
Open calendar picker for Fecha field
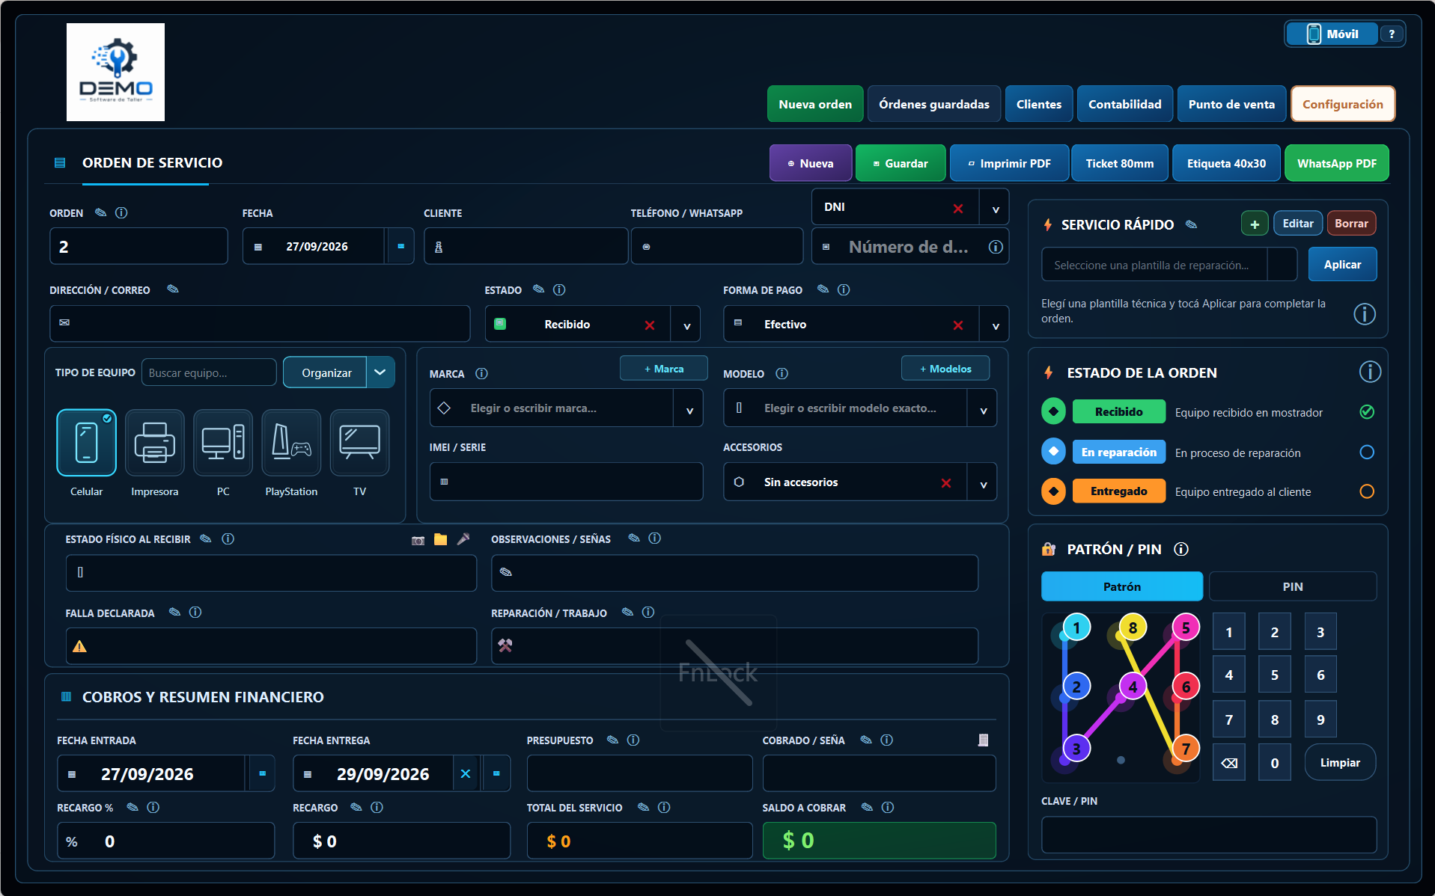(400, 246)
